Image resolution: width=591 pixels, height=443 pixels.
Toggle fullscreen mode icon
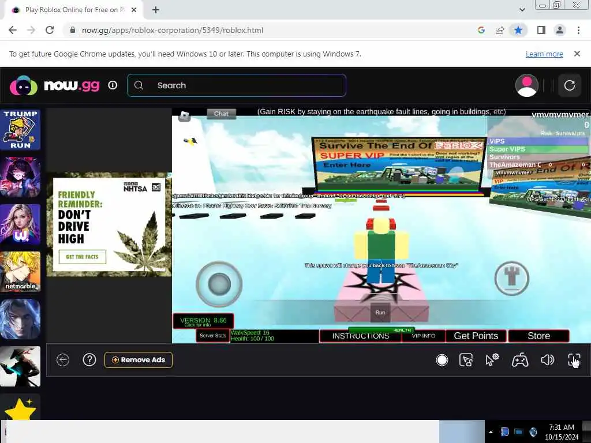pyautogui.click(x=574, y=360)
